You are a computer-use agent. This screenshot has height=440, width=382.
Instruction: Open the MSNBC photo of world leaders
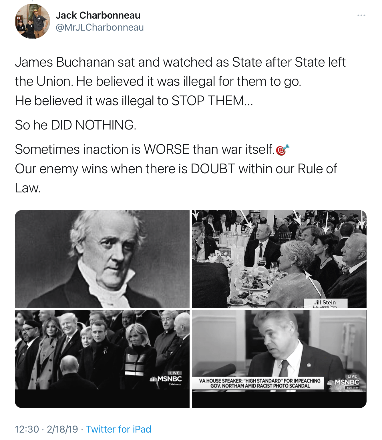click(x=102, y=359)
